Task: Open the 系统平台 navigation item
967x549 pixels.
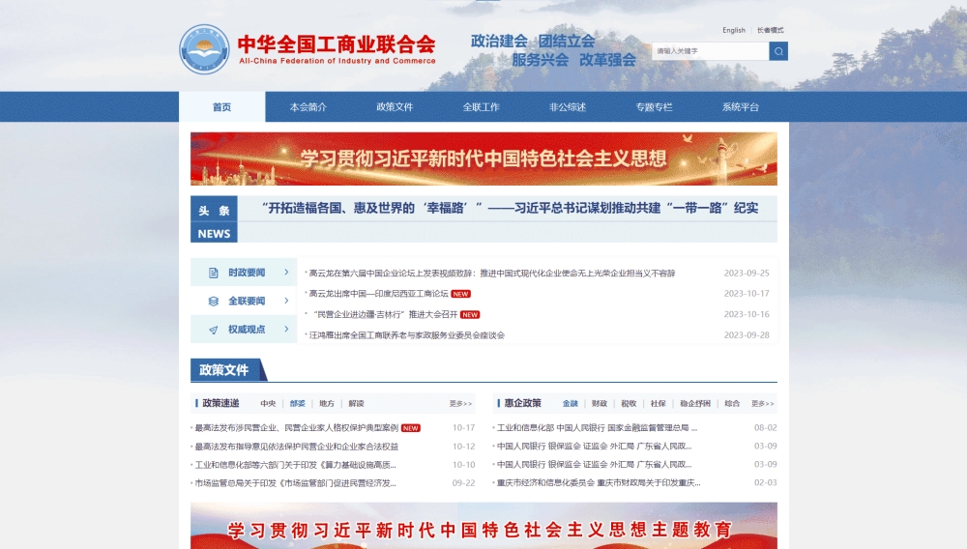Action: pos(740,106)
